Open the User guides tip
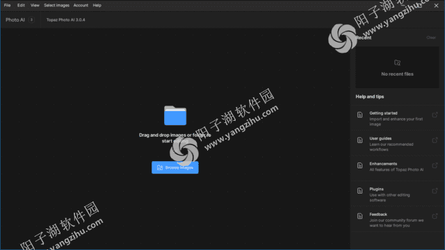The width and height of the screenshot is (445, 250). pos(397,144)
